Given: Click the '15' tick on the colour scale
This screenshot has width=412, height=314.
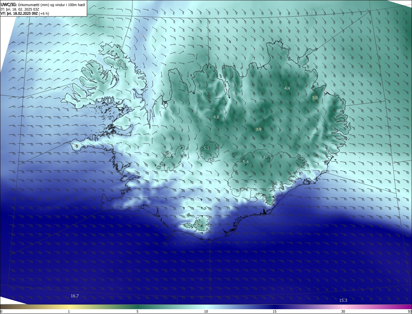Looking at the screenshot, I should [x=275, y=311].
